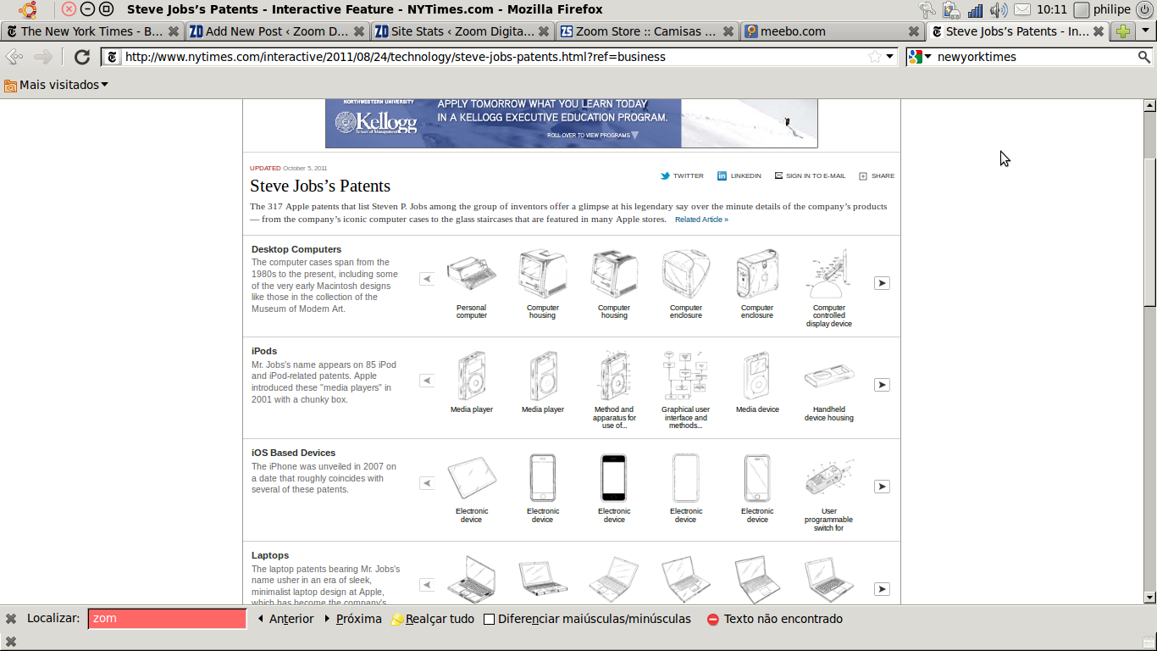This screenshot has height=651, width=1157.
Task: Click the Kellogg Executive Education banner ad
Action: (x=572, y=123)
